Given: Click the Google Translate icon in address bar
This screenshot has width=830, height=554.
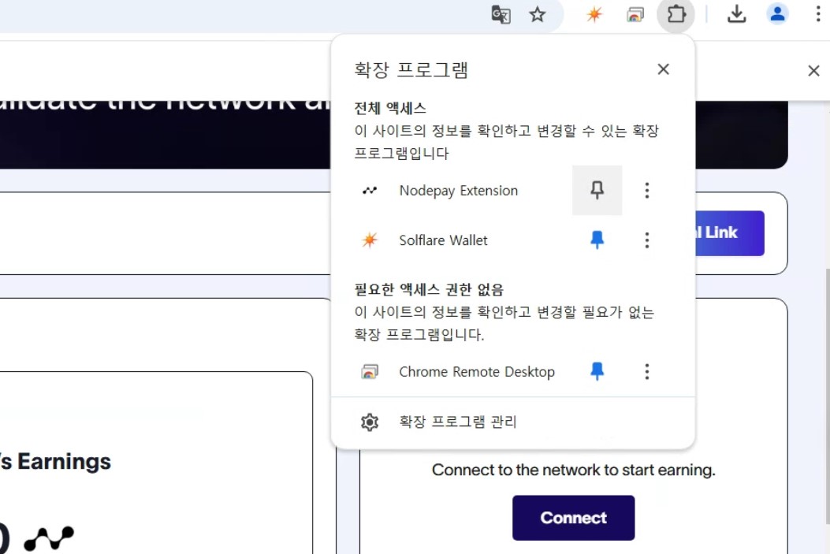Looking at the screenshot, I should click(501, 14).
